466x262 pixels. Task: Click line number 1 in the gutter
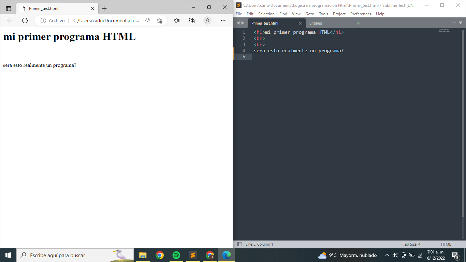(244, 32)
